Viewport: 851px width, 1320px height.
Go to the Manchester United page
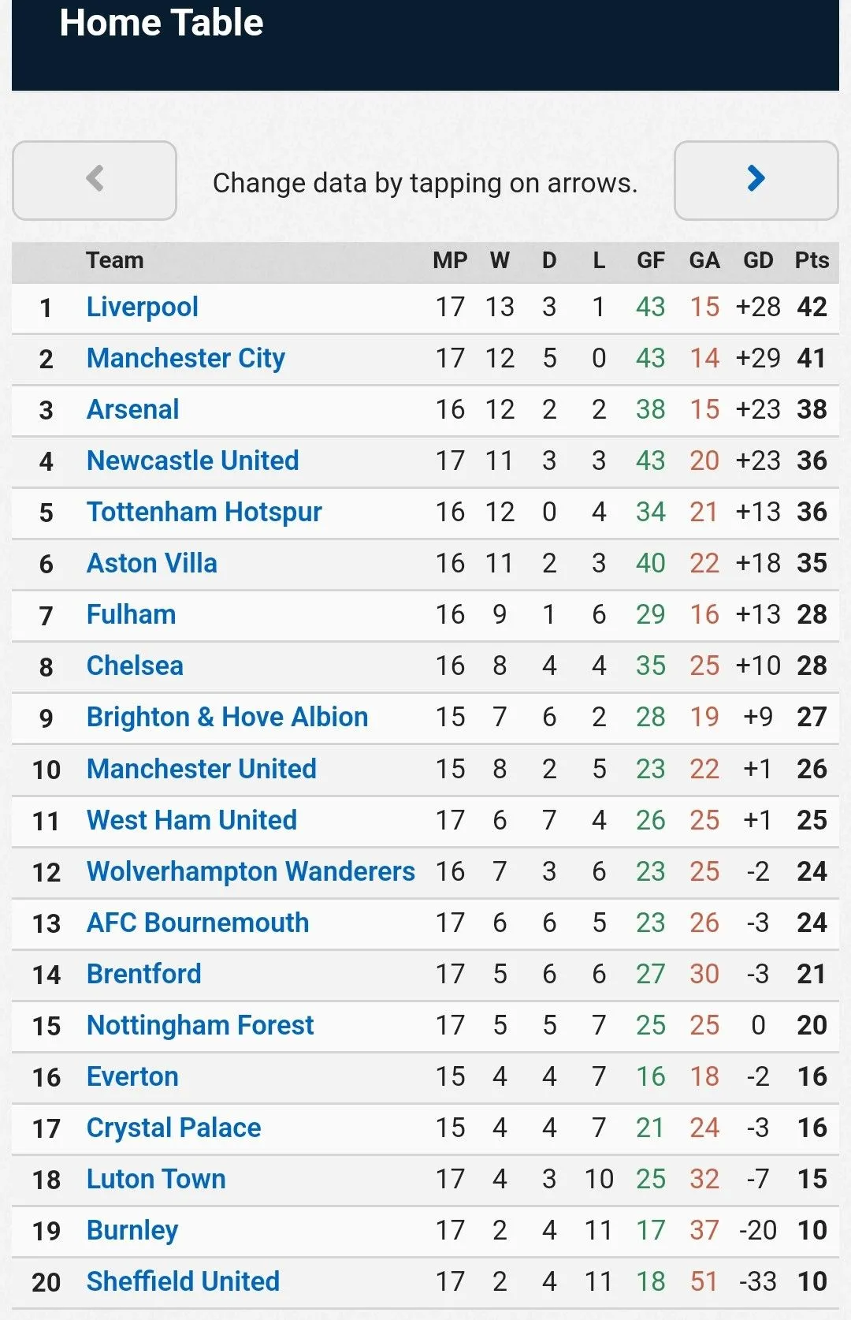[201, 769]
